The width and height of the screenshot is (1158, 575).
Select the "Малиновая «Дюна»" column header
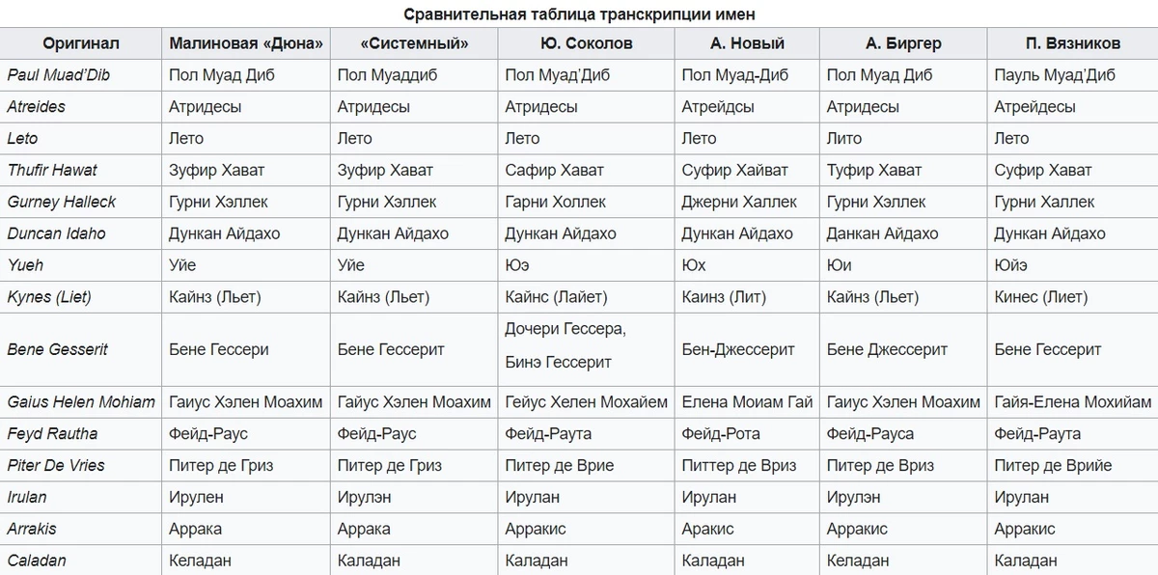(245, 43)
